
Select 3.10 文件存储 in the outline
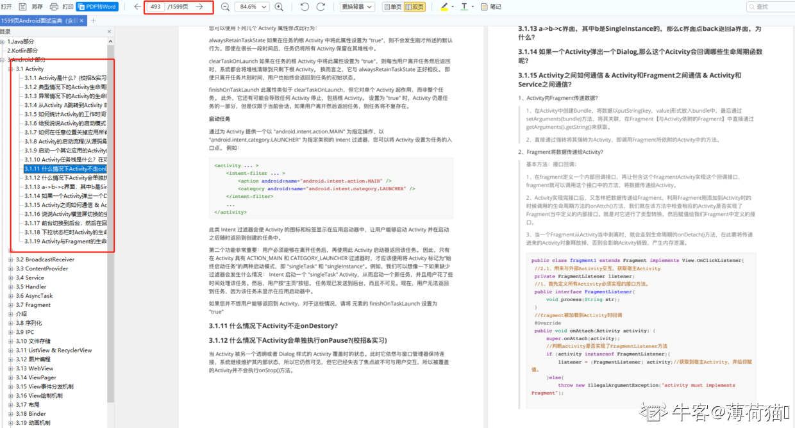click(33, 342)
